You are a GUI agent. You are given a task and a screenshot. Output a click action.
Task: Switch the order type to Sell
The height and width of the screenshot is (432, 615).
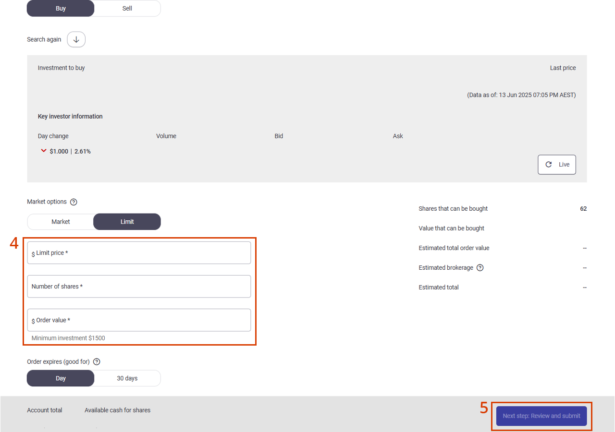pyautogui.click(x=127, y=9)
